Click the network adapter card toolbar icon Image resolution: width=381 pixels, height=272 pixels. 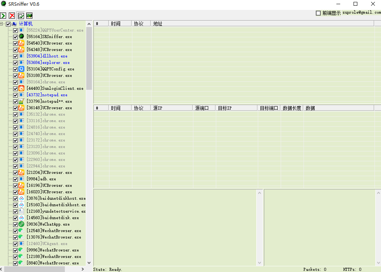(x=29, y=16)
